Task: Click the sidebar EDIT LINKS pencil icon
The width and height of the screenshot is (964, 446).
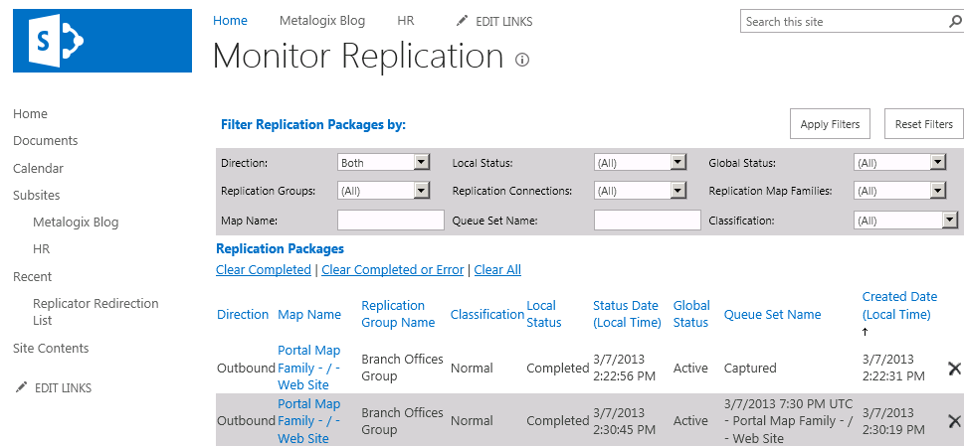Action: (20, 387)
